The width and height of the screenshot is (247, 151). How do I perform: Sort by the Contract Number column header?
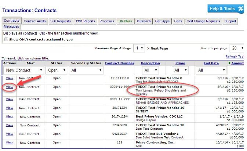point(119,63)
